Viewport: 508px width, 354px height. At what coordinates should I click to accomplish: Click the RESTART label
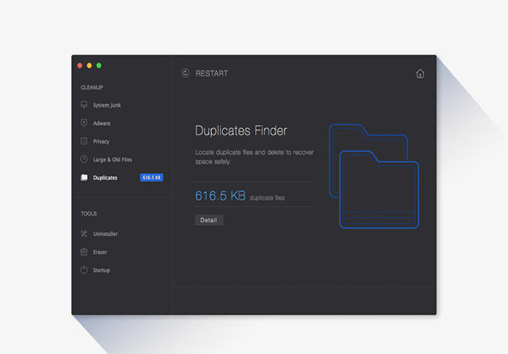212,73
